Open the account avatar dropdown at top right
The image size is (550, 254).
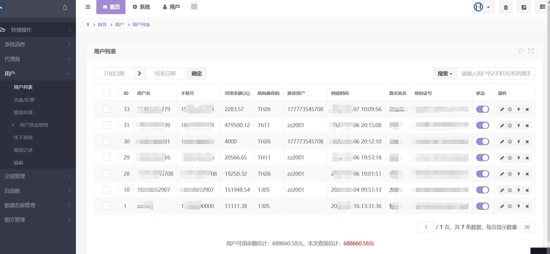click(x=483, y=7)
